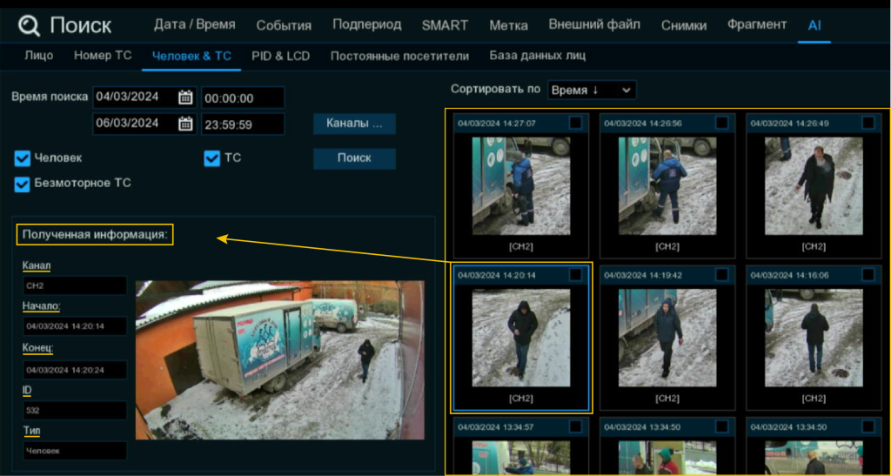
Task: Select checkbox on 14:26:56 result card
Action: [721, 123]
